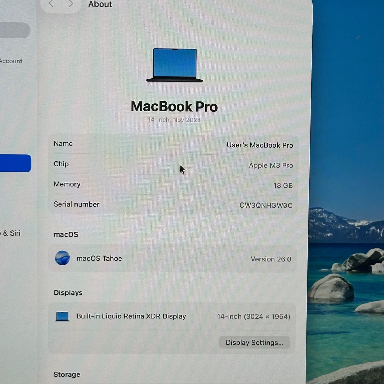Click 'Built-in Liquid Retina XDR Display' text
Image resolution: width=384 pixels, height=384 pixels.
click(x=131, y=316)
